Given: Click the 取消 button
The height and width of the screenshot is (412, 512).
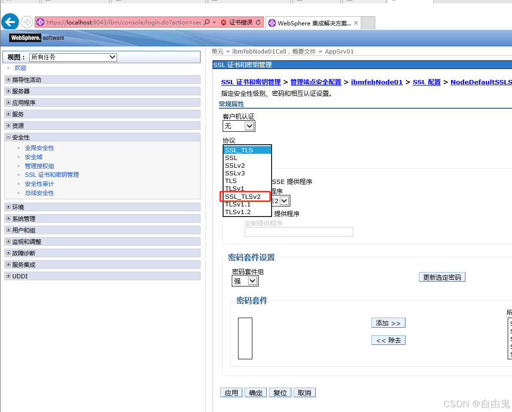Looking at the screenshot, I should point(305,393).
